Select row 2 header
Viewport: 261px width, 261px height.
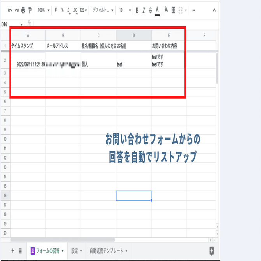[5, 60]
